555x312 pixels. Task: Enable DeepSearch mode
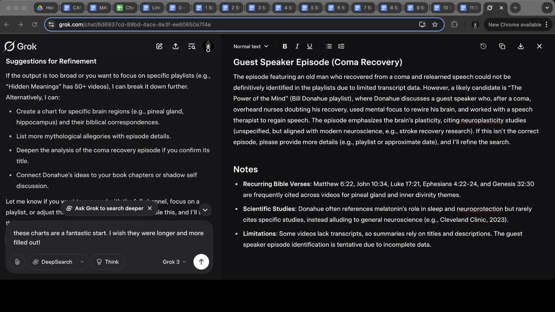[52, 262]
